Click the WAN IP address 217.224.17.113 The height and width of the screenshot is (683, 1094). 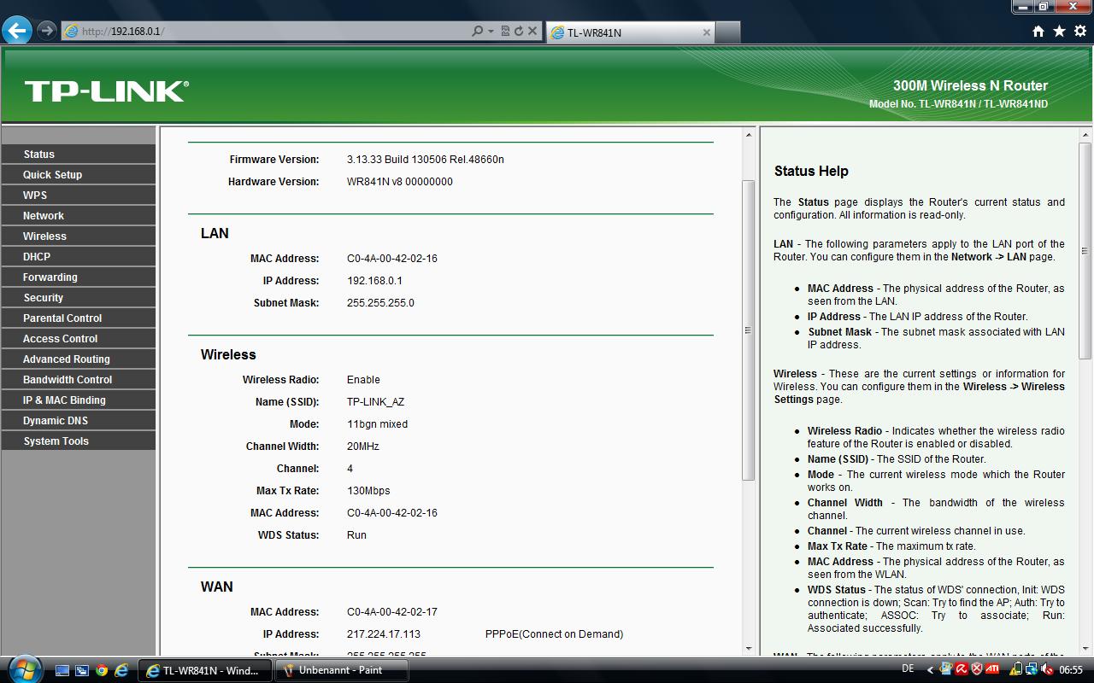(x=384, y=634)
